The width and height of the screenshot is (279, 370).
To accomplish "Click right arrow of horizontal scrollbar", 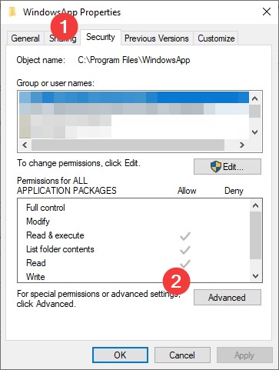I will 242,145.
